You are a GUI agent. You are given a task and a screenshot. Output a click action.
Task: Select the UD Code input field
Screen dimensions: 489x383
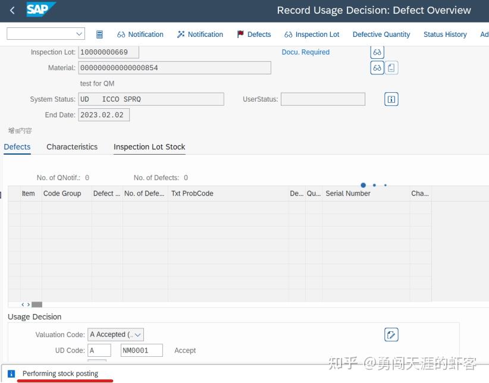point(99,350)
